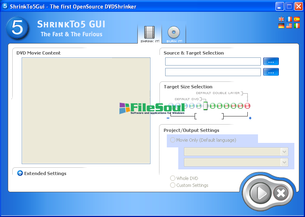Select the Custom Settings radio button

[x=173, y=185]
